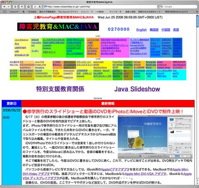The image size is (199, 188).
Task: Click small Java Slideshow link in yellow box
Action: tap(21, 40)
